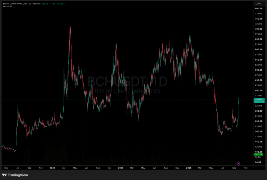Screen dimensions: 267x180
Task: Click the BCHUSDT 1D watermark on chart
Action: 127,81
